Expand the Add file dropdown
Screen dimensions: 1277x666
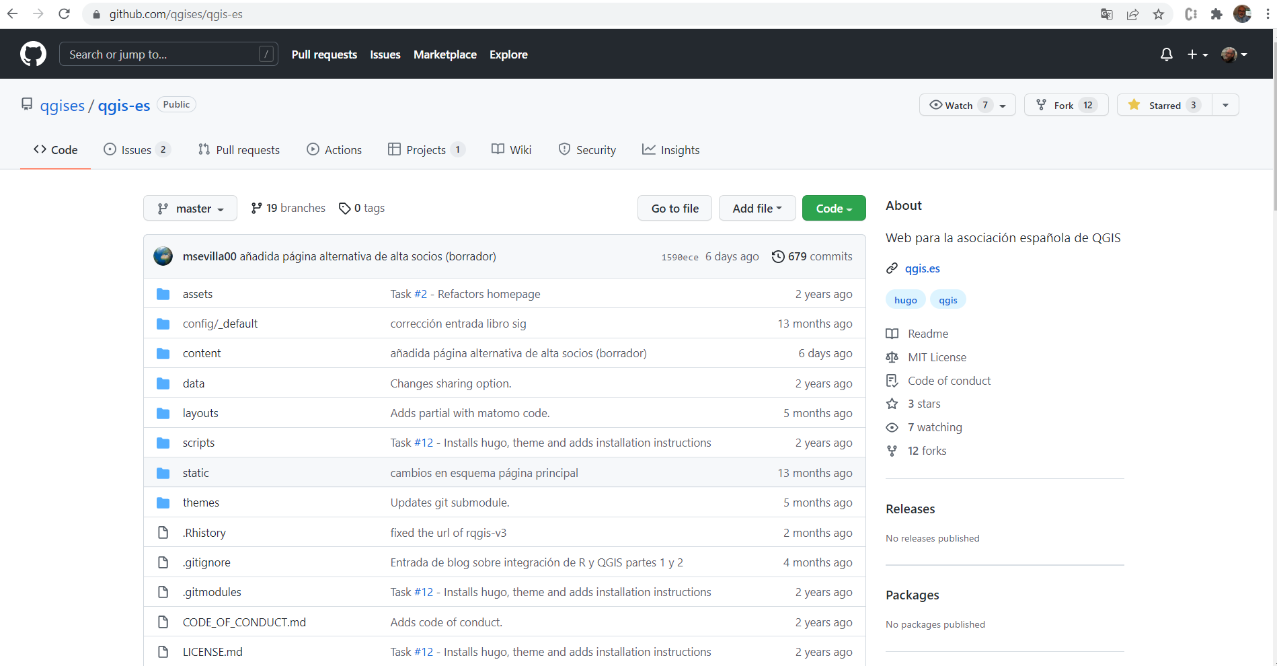click(x=757, y=209)
